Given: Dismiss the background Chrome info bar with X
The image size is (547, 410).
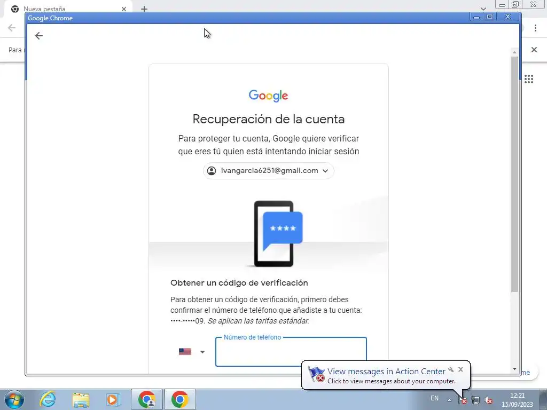Looking at the screenshot, I should (534, 50).
